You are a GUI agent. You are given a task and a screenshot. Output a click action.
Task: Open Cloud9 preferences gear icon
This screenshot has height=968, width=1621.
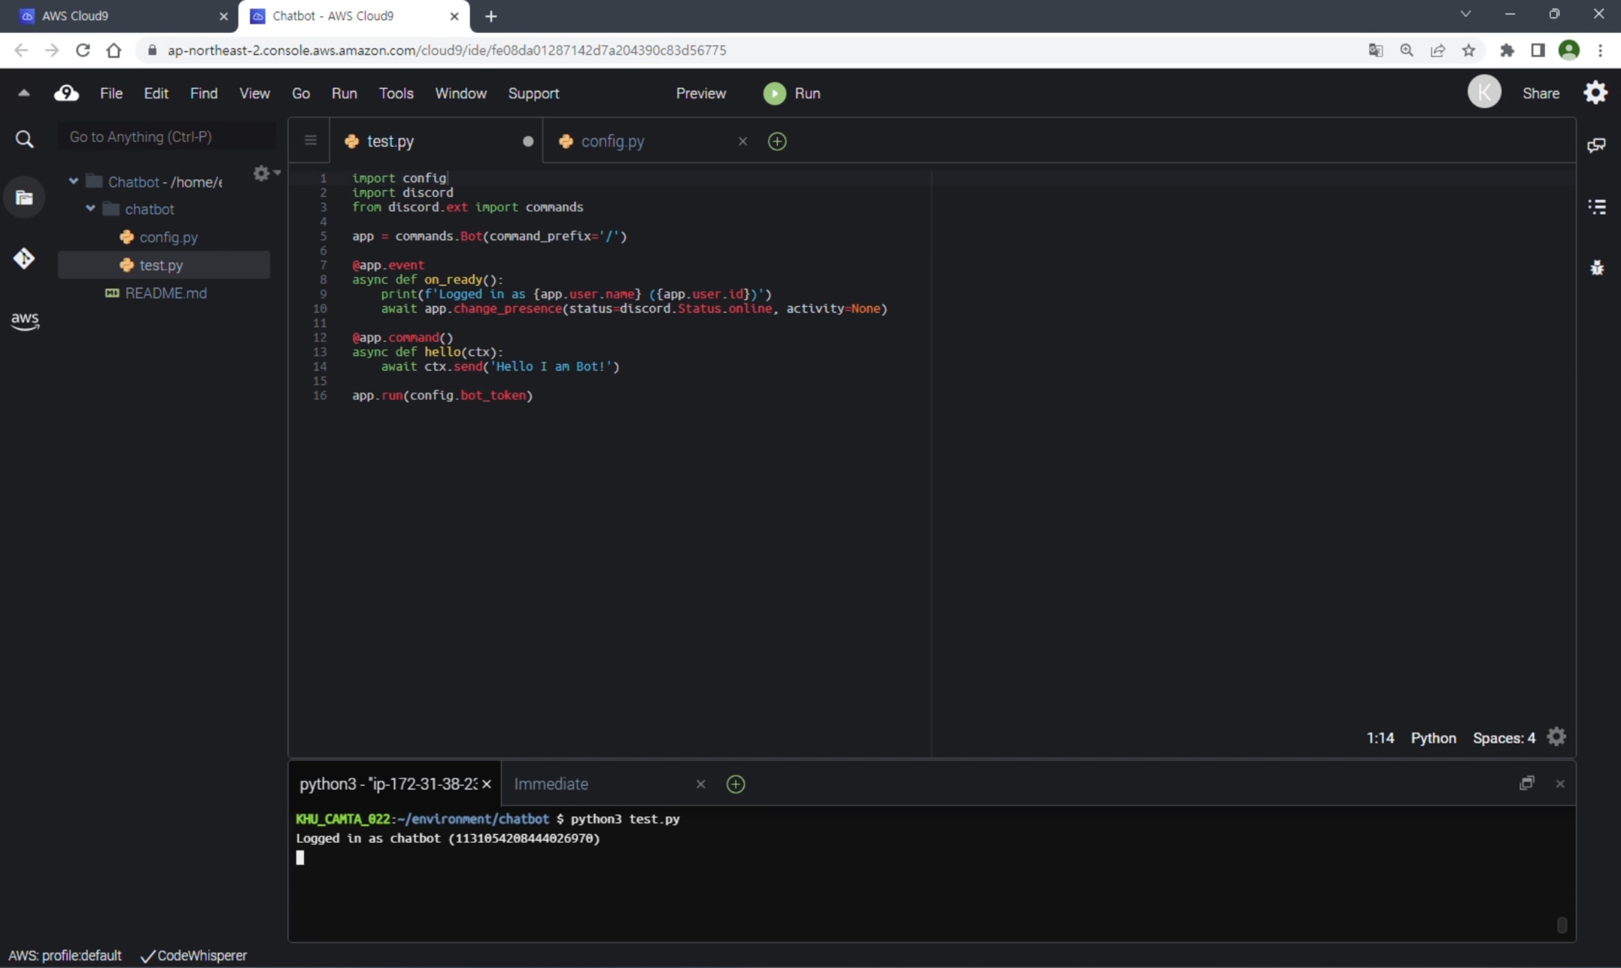pyautogui.click(x=1595, y=92)
